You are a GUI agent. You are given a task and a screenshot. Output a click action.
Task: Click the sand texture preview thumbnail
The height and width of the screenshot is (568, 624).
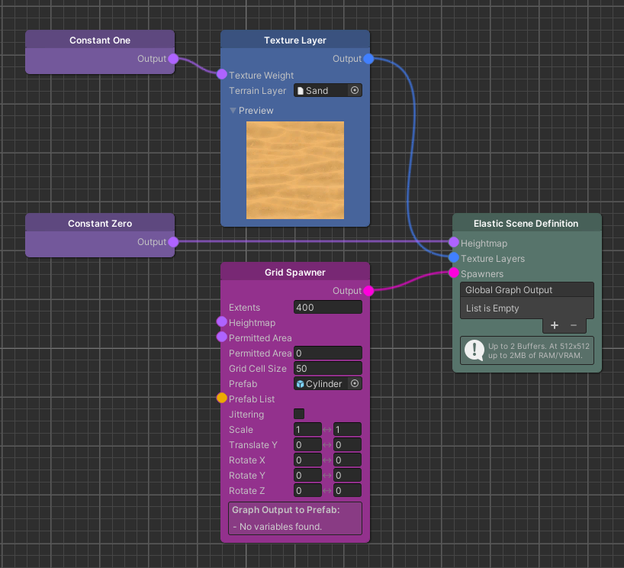(x=295, y=170)
